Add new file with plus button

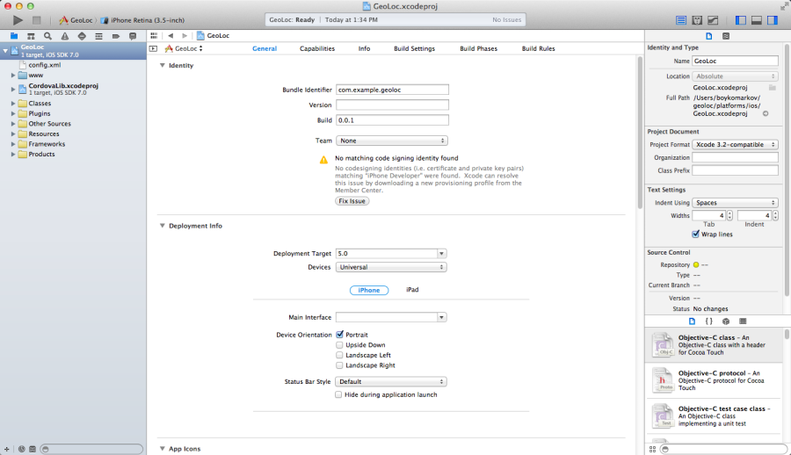6,449
